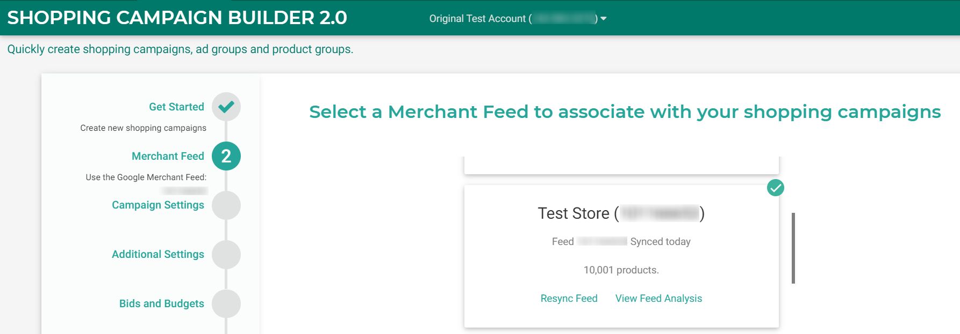Select the partially visible feed card above
Image resolution: width=960 pixels, height=334 pixels.
(621, 165)
